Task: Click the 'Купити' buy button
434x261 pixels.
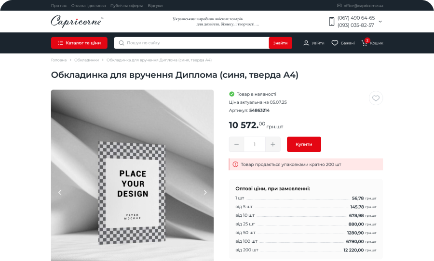Action: tap(304, 144)
